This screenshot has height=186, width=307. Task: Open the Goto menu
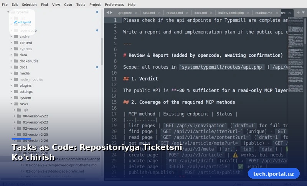coord(68,5)
